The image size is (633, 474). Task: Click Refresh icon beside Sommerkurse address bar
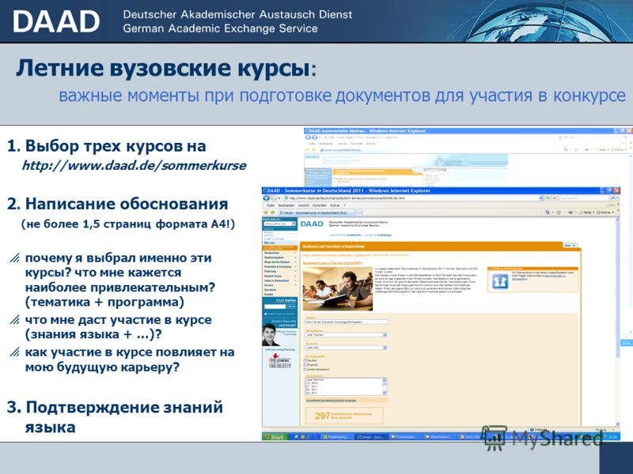pyautogui.click(x=548, y=198)
